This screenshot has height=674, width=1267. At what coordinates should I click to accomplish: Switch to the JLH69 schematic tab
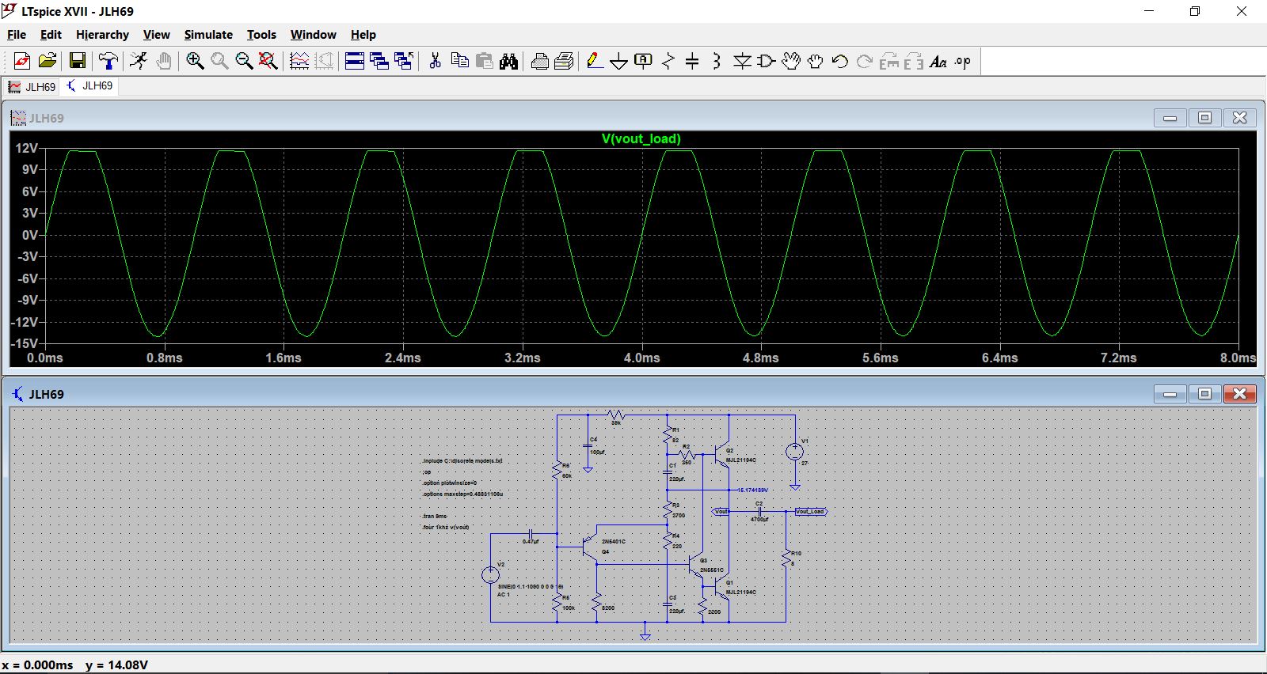tap(89, 86)
